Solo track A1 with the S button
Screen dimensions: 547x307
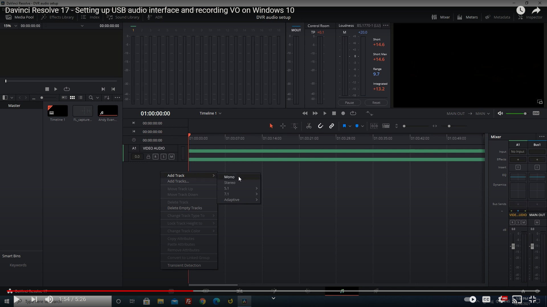point(163,157)
